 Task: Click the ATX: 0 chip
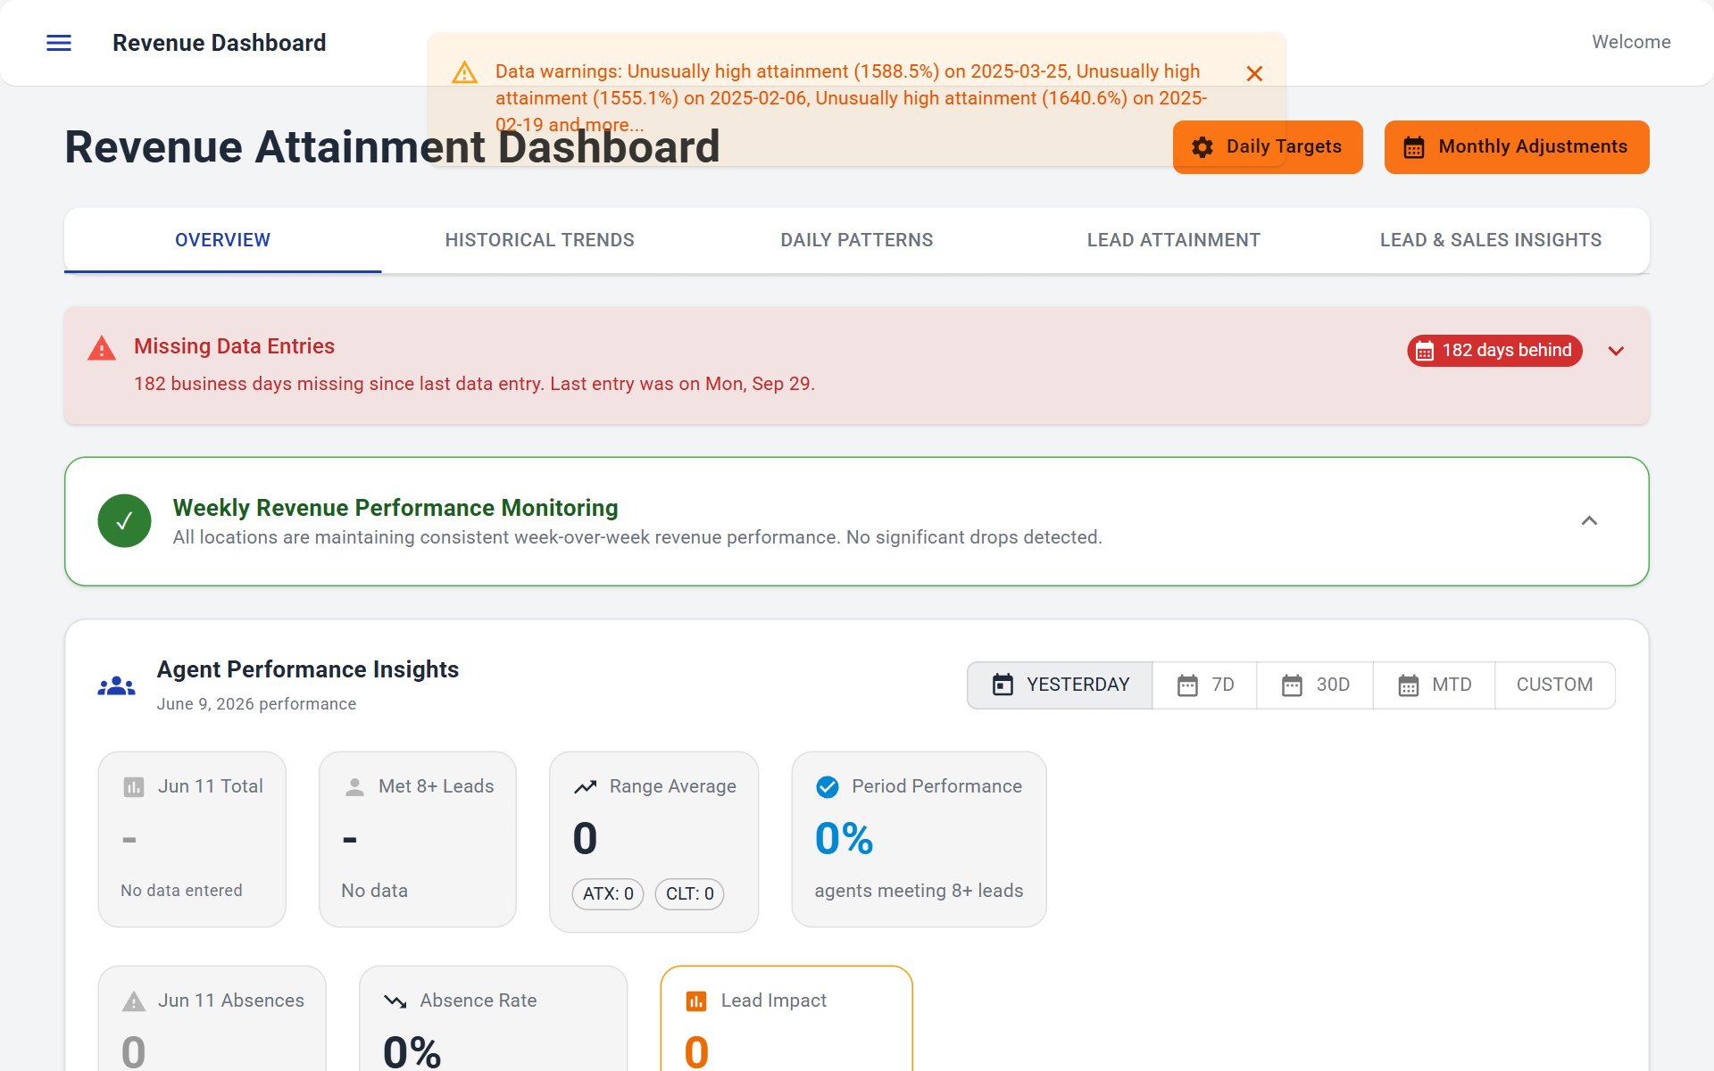(x=608, y=893)
